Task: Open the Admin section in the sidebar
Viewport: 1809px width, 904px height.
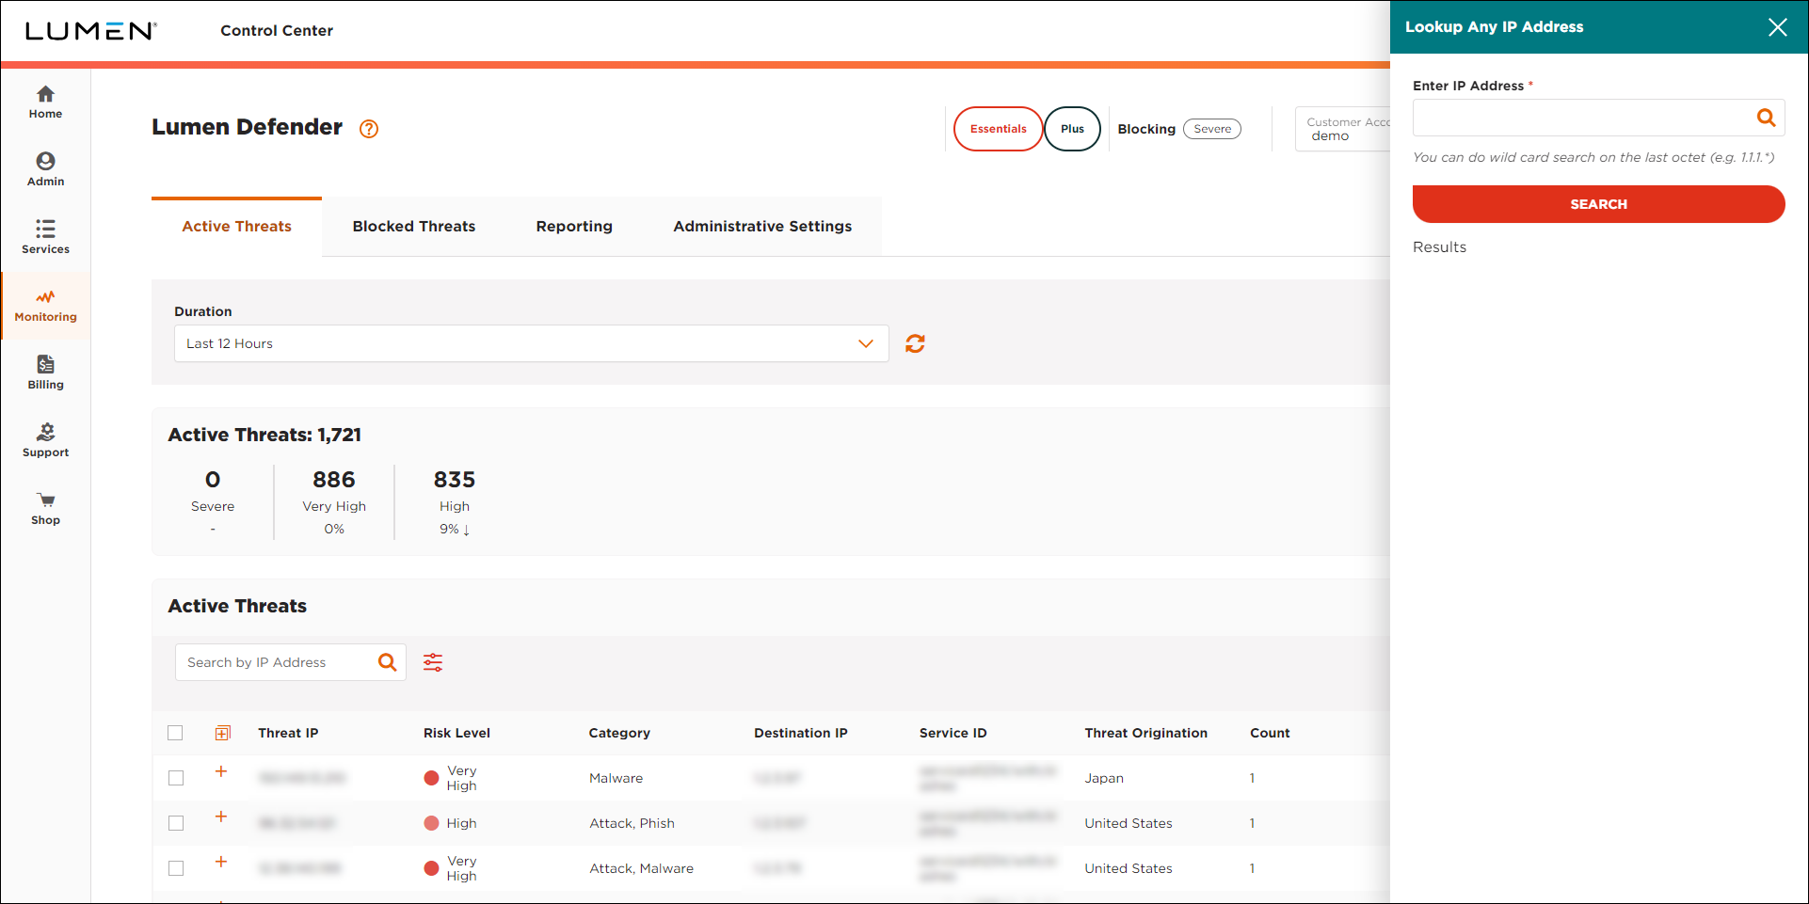Action: pyautogui.click(x=45, y=170)
